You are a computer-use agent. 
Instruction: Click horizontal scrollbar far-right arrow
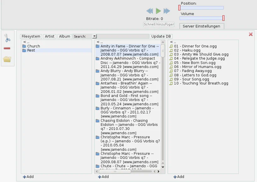pyautogui.click(x=158, y=171)
